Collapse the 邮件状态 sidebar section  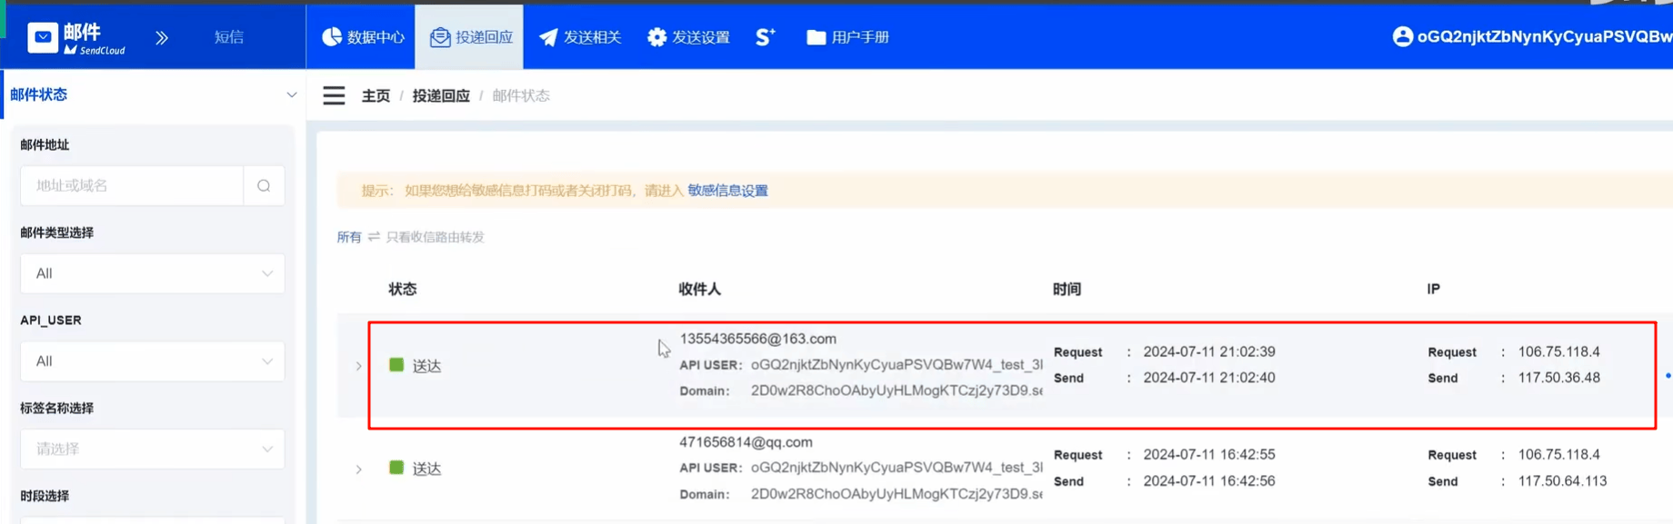tap(291, 94)
